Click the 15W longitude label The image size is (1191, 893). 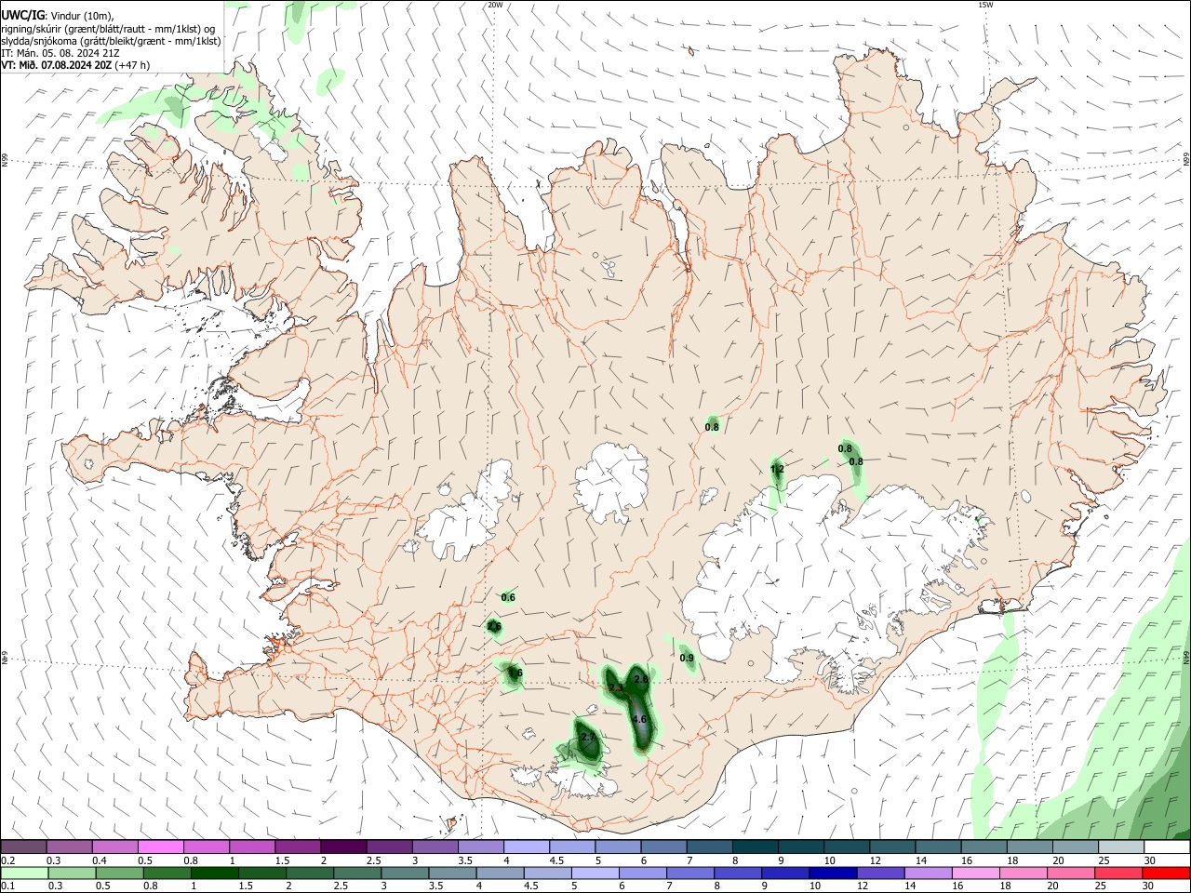[985, 5]
